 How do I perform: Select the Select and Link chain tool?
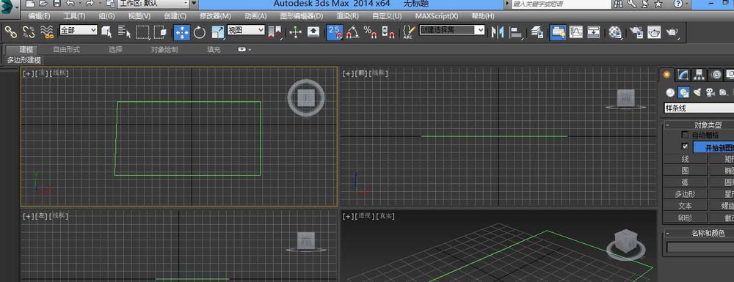[x=11, y=31]
